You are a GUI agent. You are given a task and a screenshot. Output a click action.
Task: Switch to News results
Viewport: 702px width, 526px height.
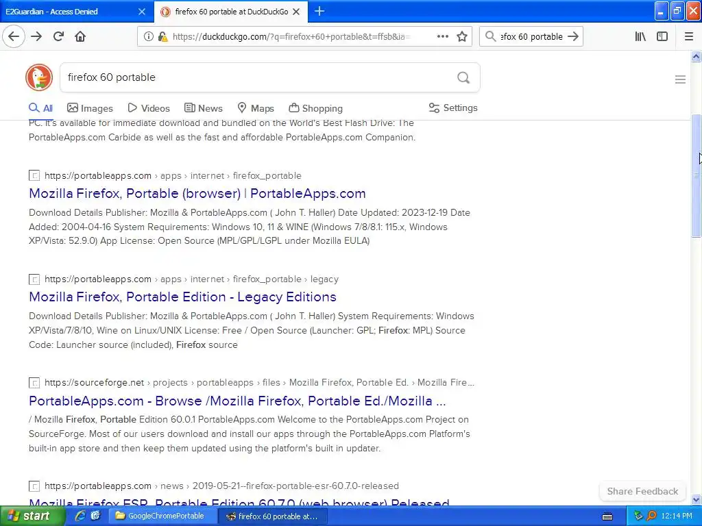pyautogui.click(x=203, y=108)
